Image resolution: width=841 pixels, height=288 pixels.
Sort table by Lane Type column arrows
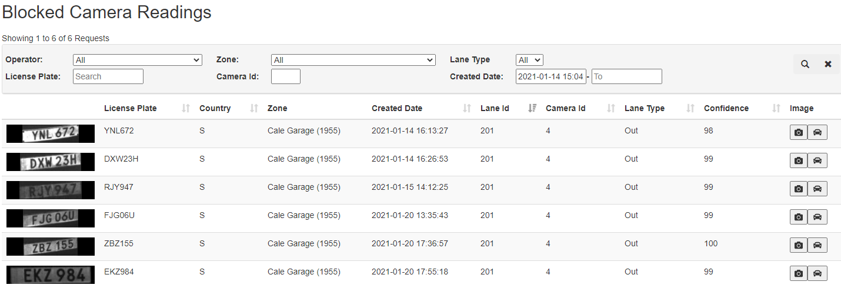coord(691,108)
